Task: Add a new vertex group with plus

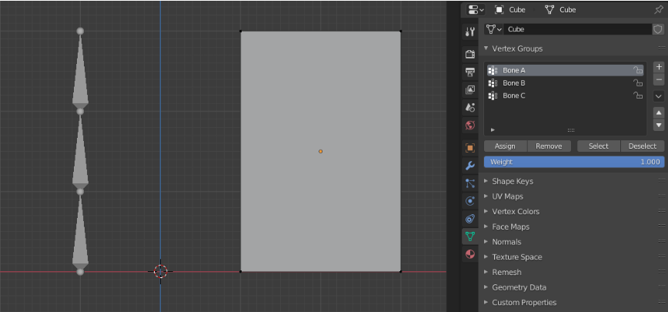Action: 659,67
